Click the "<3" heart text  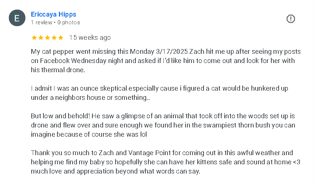(297, 162)
